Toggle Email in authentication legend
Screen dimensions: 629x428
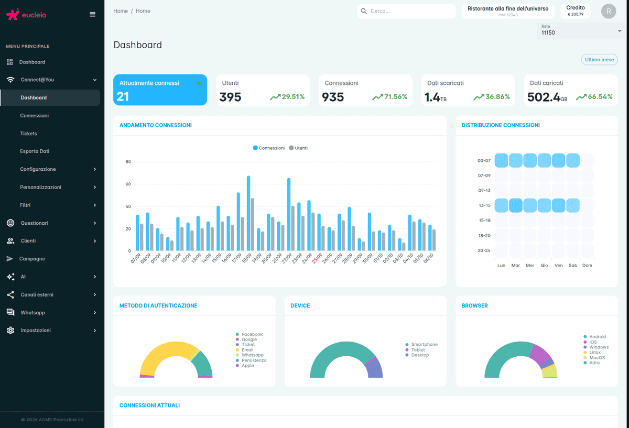point(245,350)
